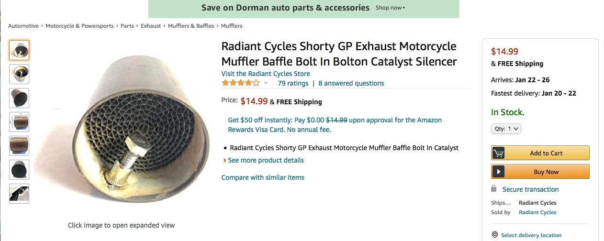Click Compare with similar items
The image size is (604, 241).
263,177
